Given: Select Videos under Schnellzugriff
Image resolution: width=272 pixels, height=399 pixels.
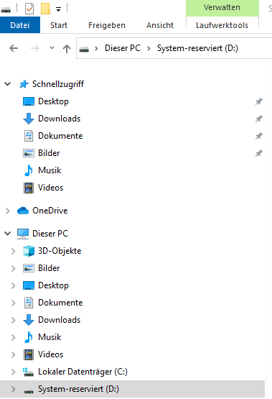Looking at the screenshot, I should pos(50,188).
